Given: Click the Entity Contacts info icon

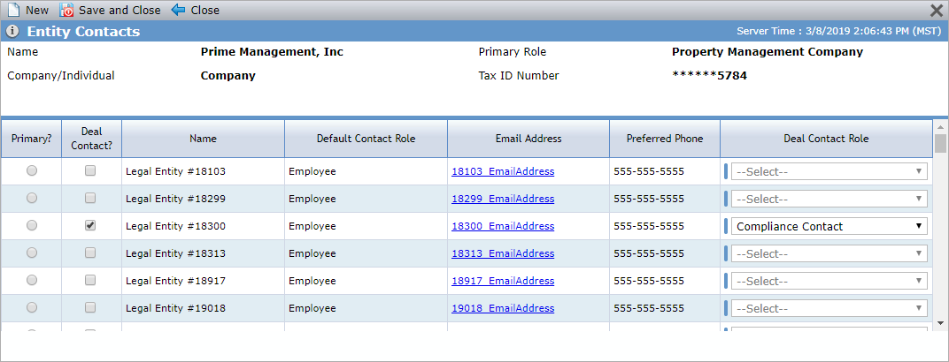Looking at the screenshot, I should [x=12, y=32].
